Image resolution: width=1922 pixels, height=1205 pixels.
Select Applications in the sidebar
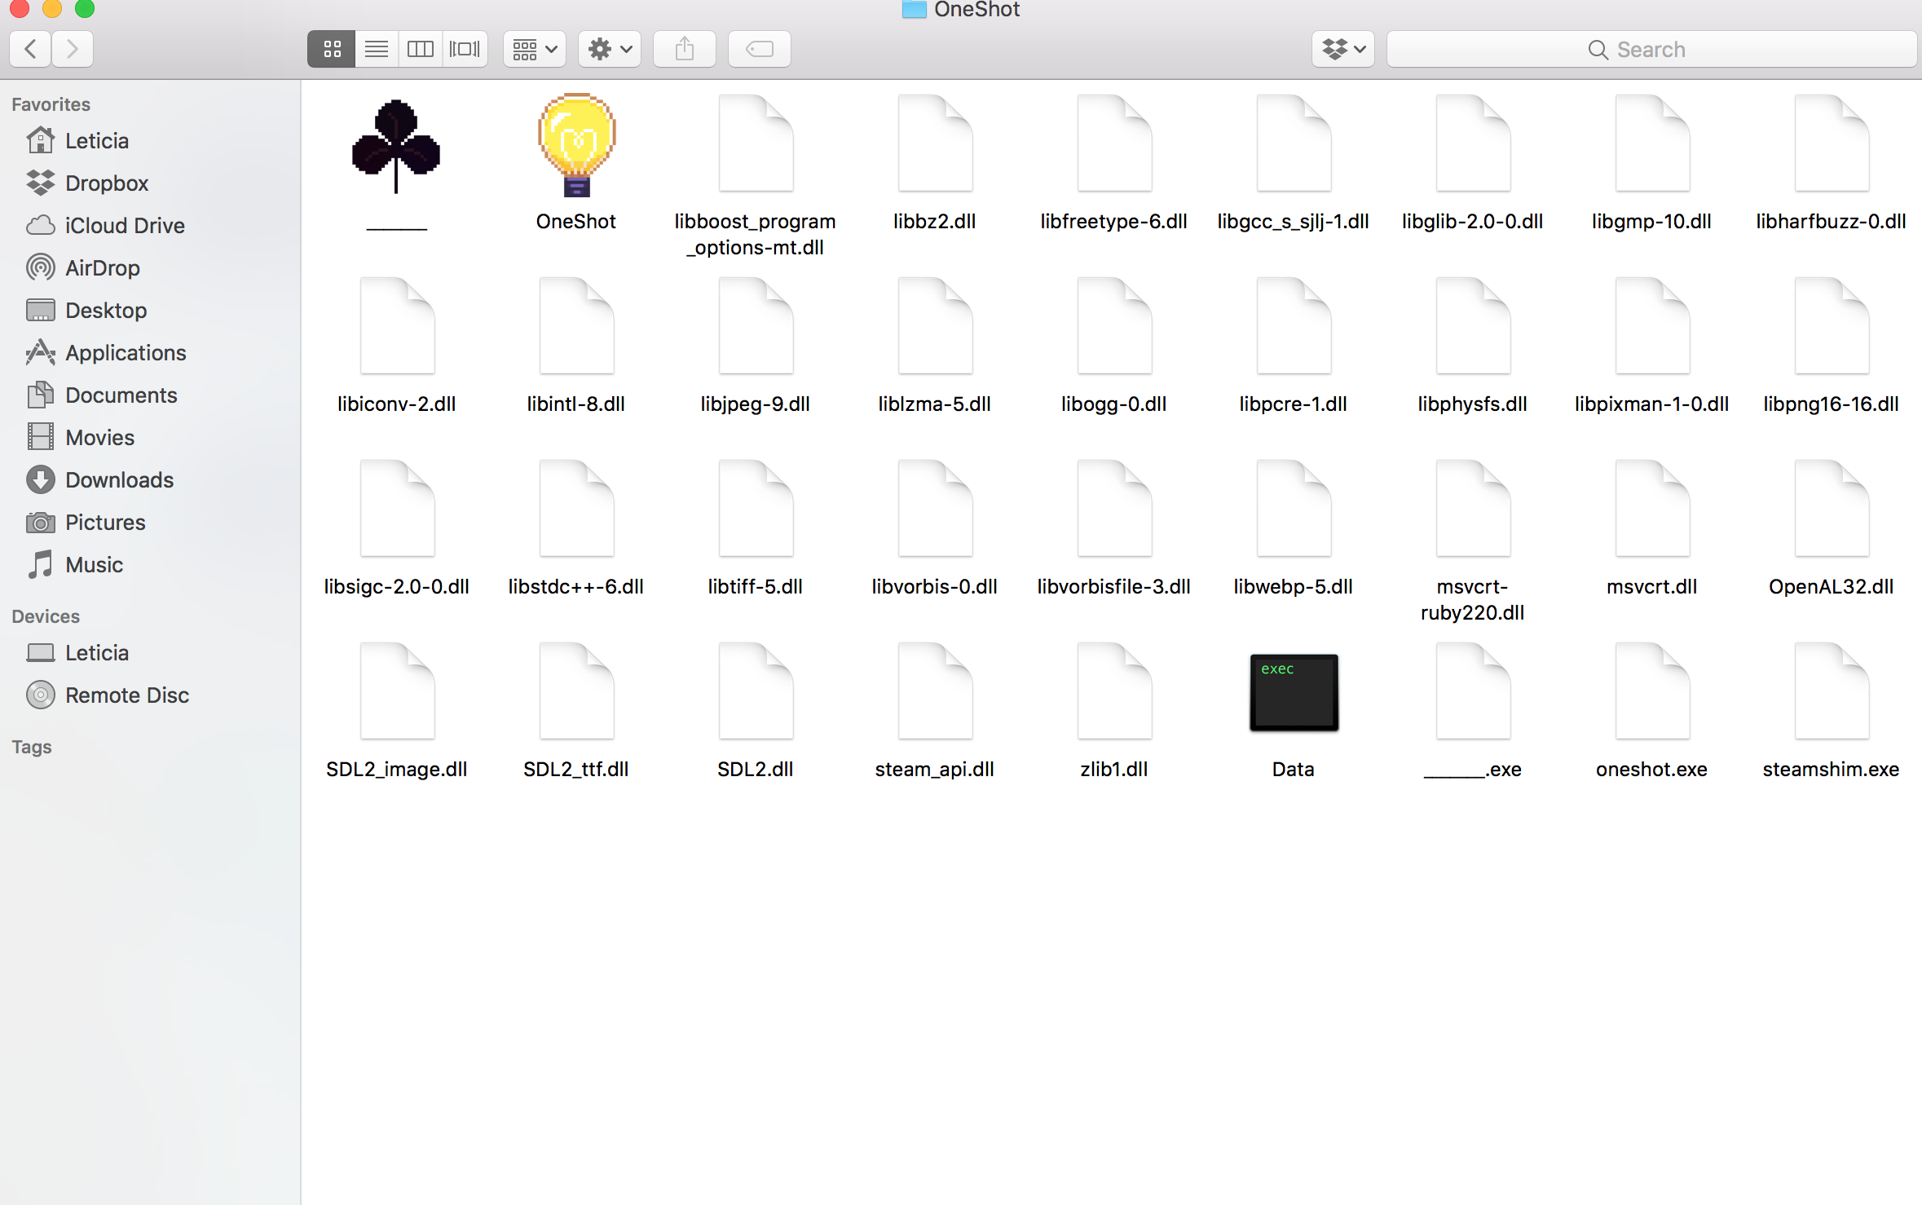(125, 352)
